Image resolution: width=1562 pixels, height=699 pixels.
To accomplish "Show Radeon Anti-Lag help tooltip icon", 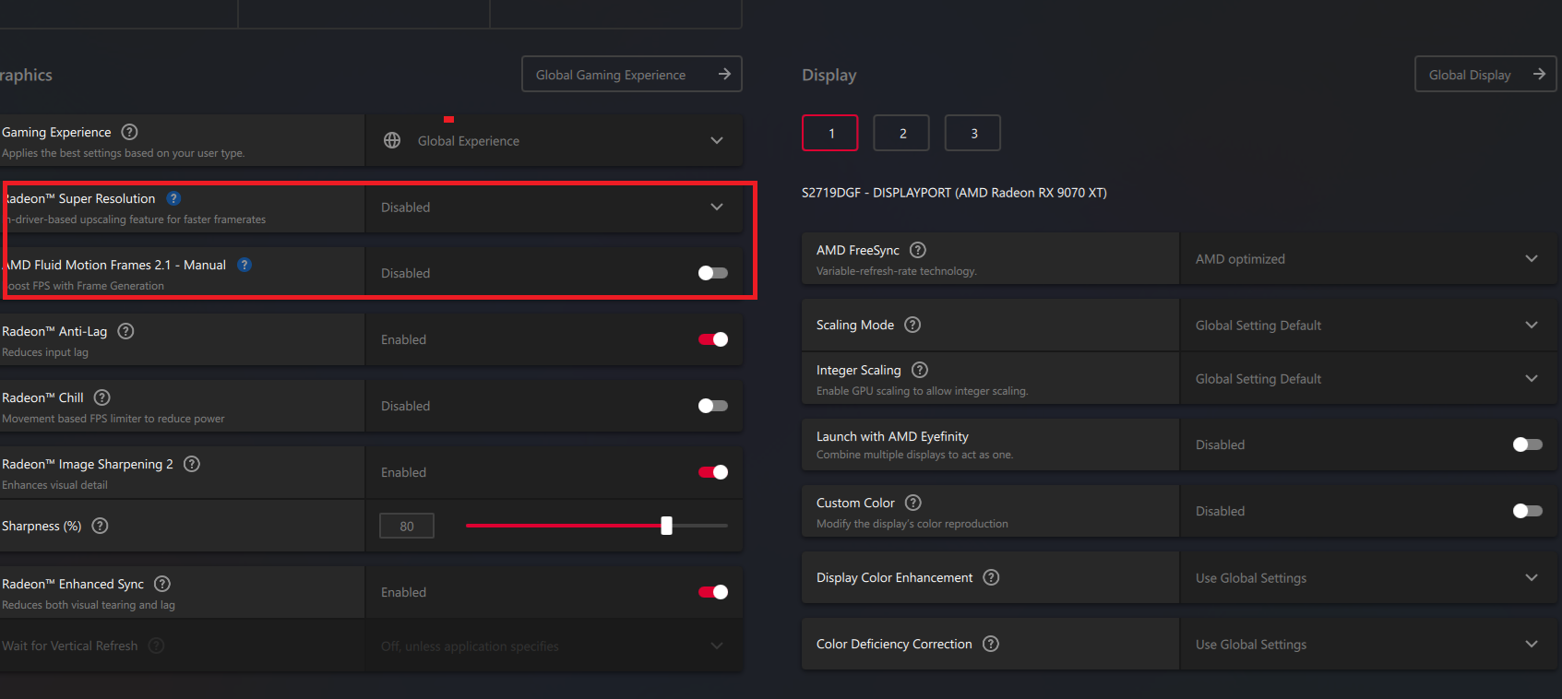I will 126,331.
